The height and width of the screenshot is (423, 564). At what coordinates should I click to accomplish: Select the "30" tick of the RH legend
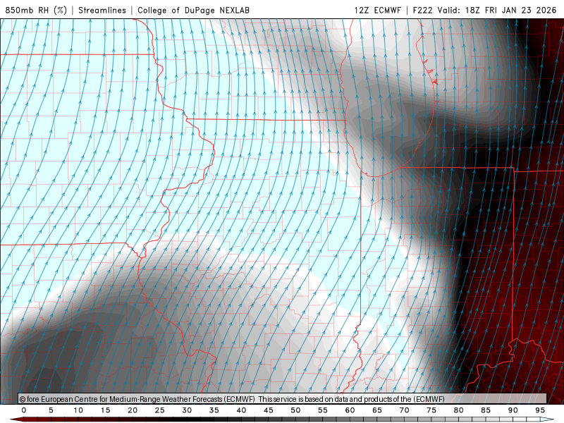[x=187, y=410]
